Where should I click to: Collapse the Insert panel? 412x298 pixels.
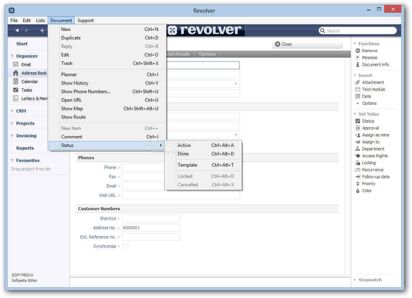tap(355, 75)
